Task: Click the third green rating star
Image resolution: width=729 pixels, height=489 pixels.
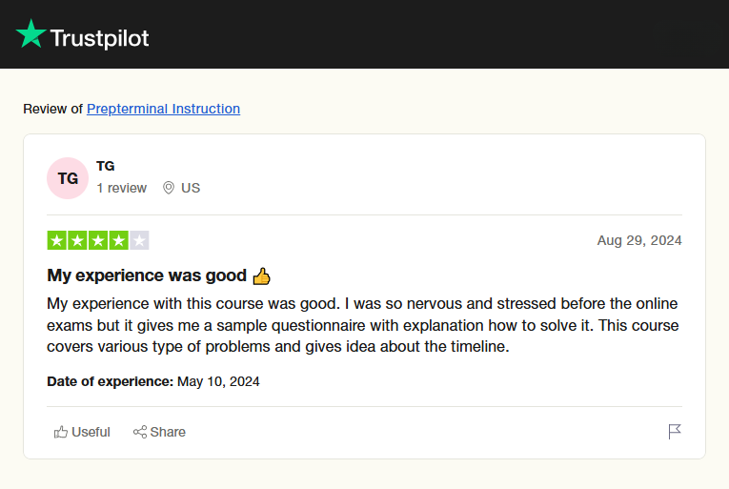Action: coord(98,240)
